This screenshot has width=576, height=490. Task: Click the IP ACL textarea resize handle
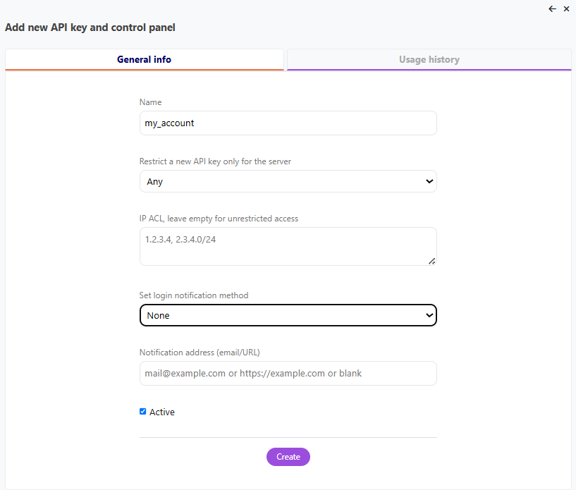[432, 261]
